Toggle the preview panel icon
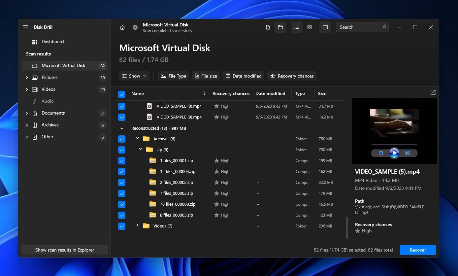 [x=325, y=27]
